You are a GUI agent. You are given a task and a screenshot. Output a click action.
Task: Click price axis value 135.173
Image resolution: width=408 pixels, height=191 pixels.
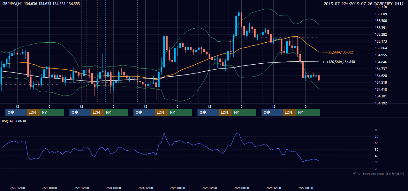(381, 41)
